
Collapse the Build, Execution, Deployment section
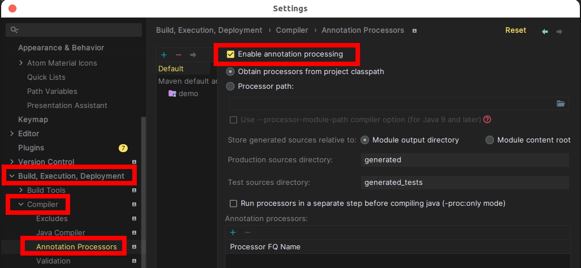pos(12,176)
